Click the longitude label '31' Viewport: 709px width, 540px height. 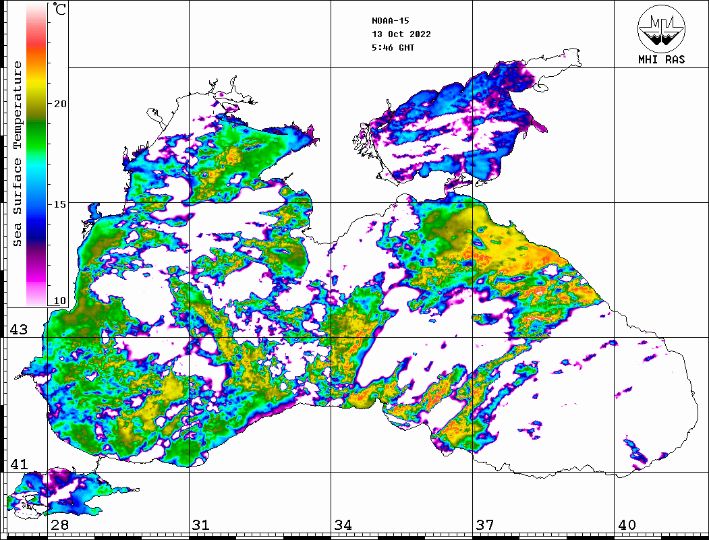click(x=201, y=525)
